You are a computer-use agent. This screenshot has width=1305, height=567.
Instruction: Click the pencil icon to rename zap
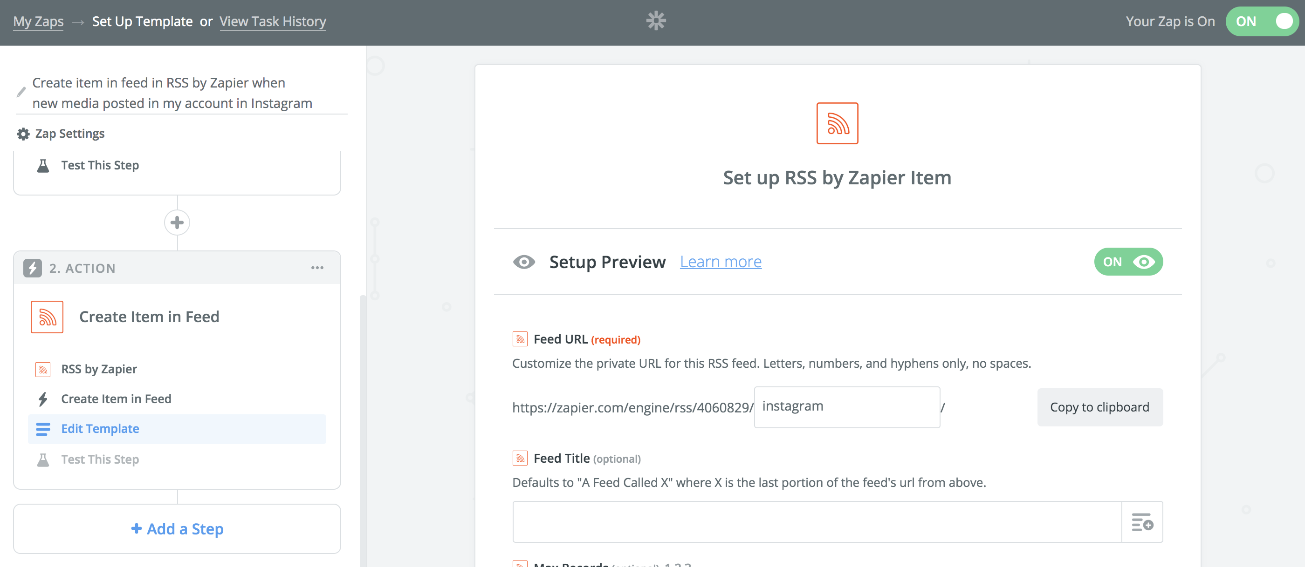pyautogui.click(x=21, y=92)
